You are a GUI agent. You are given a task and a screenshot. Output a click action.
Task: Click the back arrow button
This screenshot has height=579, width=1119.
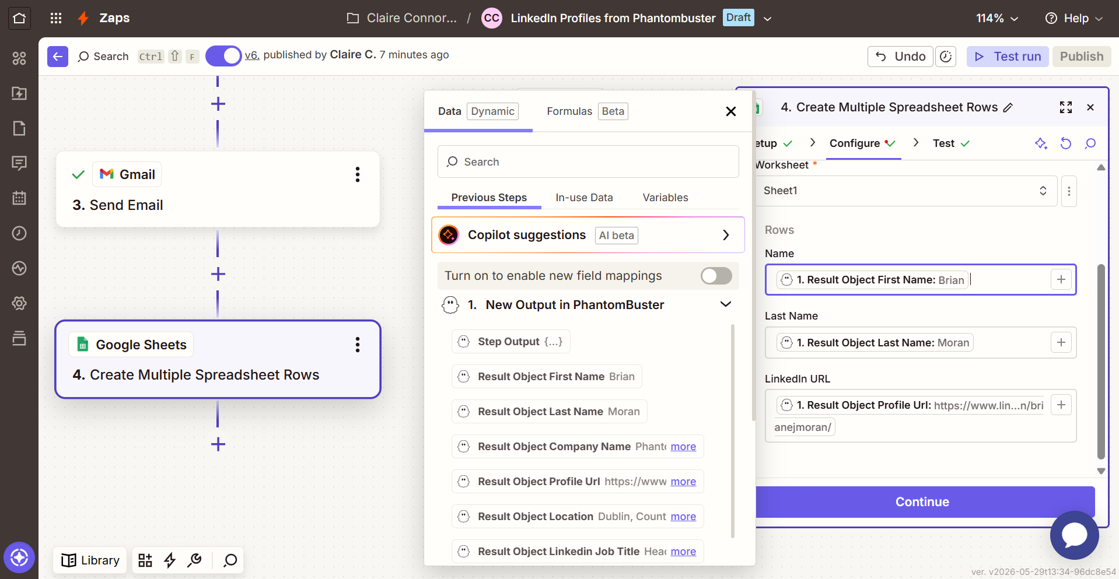[58, 57]
